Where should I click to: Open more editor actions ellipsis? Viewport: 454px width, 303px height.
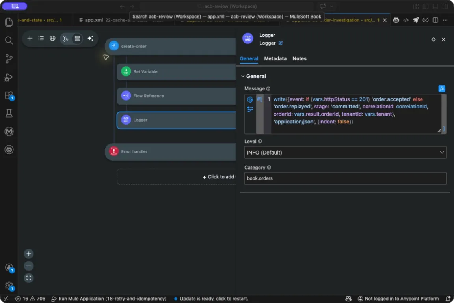click(x=445, y=20)
